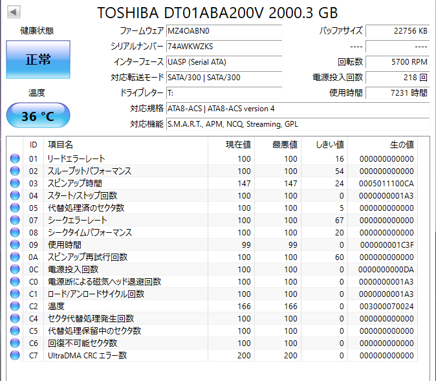Click the status orb for 電源断による磁気ヘッド退避回数
The width and height of the screenshot is (436, 381).
pos(15,281)
